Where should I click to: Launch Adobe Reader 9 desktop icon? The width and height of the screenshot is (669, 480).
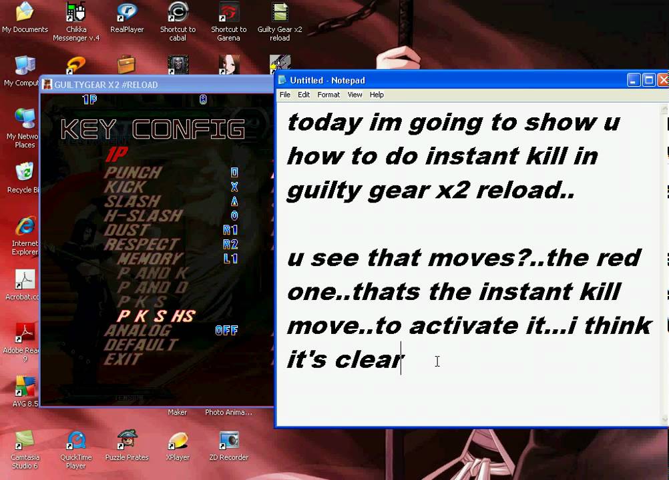click(22, 343)
